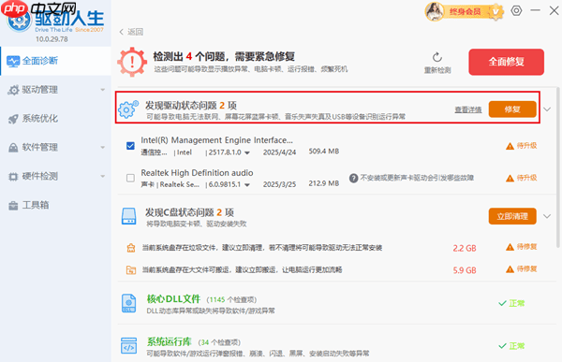The image size is (562, 362).
Task: Close the 驱动人生 window
Action: 554,10
